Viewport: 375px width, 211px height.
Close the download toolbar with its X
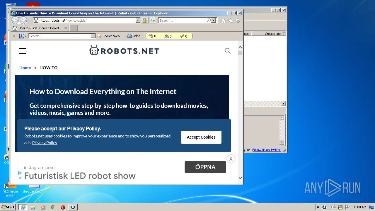coord(14,36)
